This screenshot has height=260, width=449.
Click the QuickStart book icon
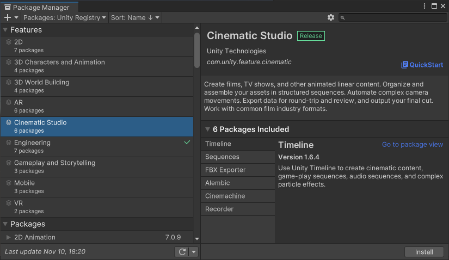[x=404, y=65]
